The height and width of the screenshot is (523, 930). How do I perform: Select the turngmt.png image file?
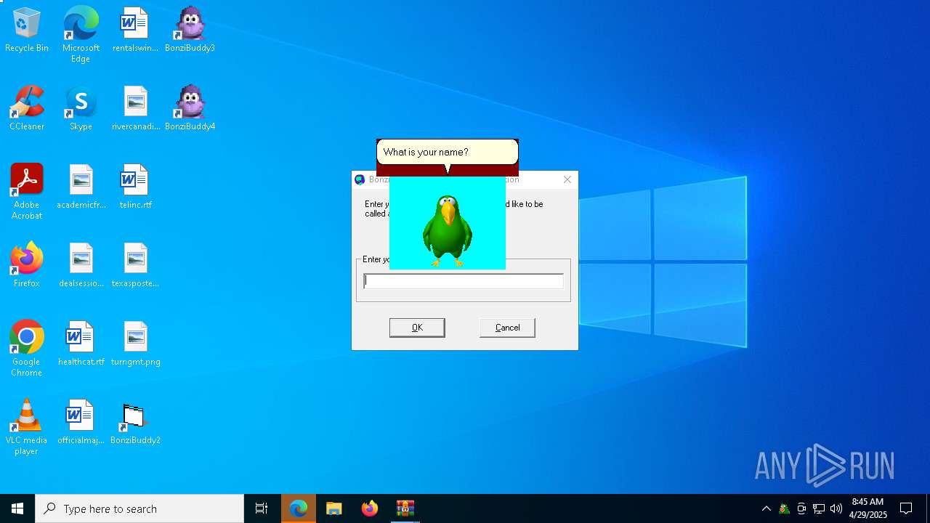135,344
